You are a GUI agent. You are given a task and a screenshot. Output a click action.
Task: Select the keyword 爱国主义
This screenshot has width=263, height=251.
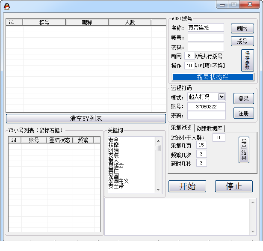118,181
